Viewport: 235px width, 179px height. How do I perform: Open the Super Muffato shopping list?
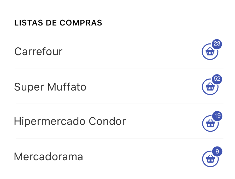[50, 87]
